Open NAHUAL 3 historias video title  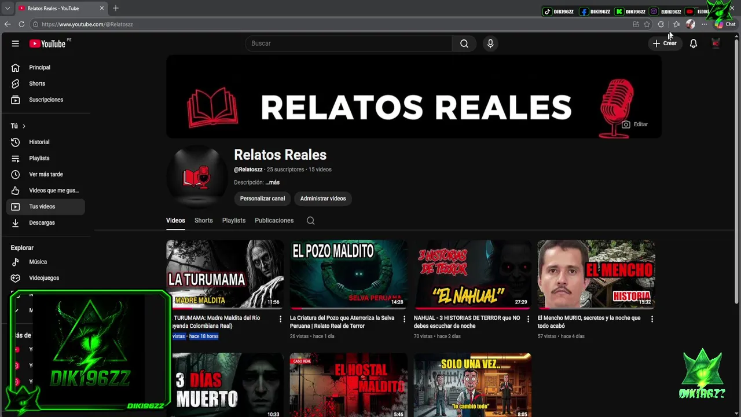click(467, 322)
